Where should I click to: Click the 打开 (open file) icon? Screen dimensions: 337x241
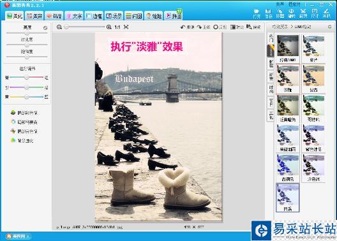[x=257, y=13]
